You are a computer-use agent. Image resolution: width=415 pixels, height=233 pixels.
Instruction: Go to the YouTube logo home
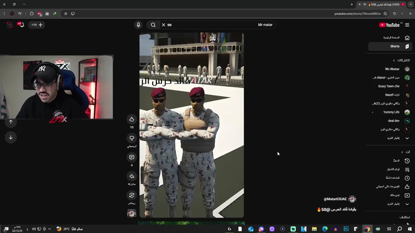(389, 25)
